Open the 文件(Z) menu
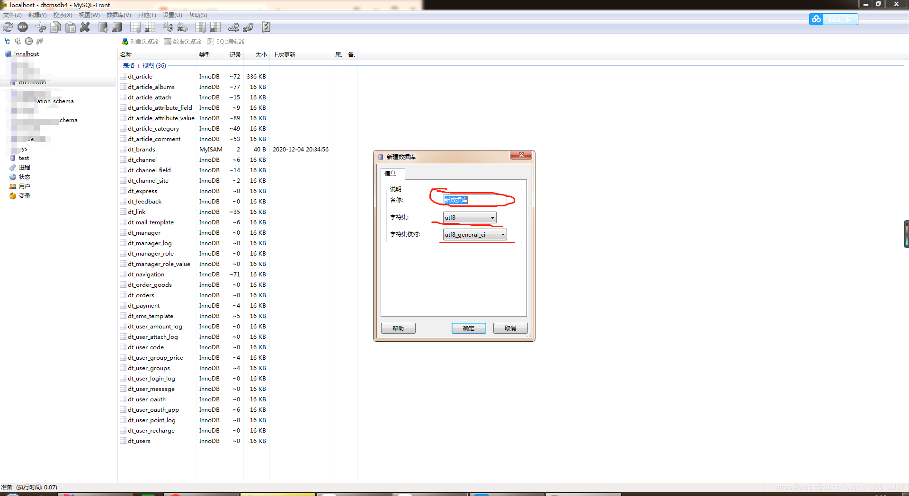This screenshot has height=496, width=909. click(12, 15)
